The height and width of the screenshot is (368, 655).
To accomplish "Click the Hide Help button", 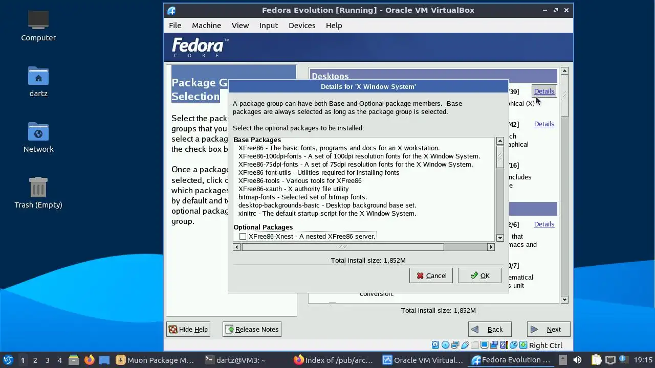I will pos(188,329).
